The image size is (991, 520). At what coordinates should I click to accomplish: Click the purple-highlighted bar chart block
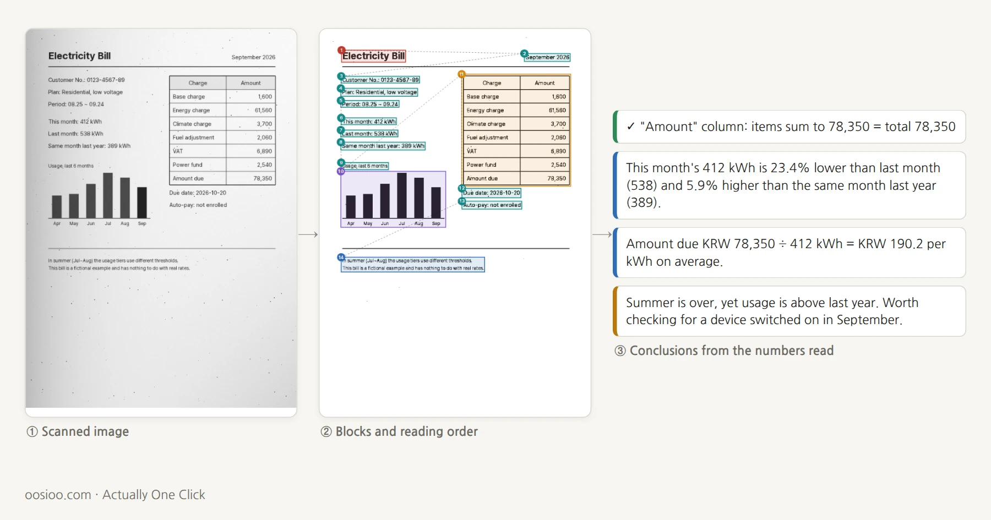(393, 199)
